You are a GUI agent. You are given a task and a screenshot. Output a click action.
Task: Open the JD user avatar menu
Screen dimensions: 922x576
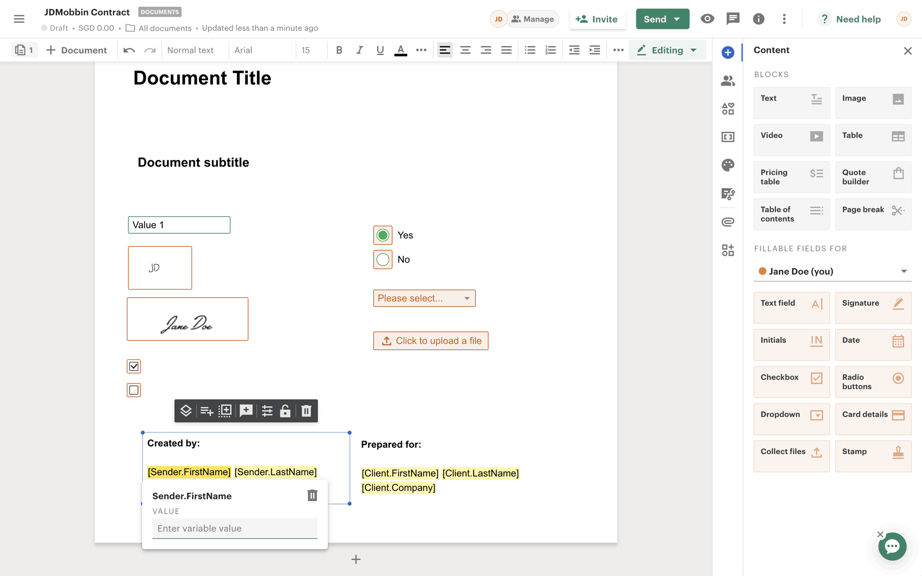pos(904,19)
